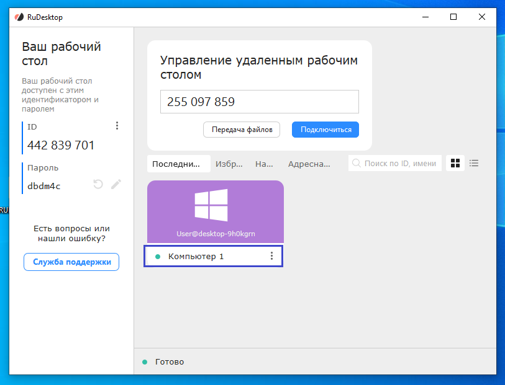Switch to the Избр... tab
Screen dimensions: 505x385
(x=229, y=164)
